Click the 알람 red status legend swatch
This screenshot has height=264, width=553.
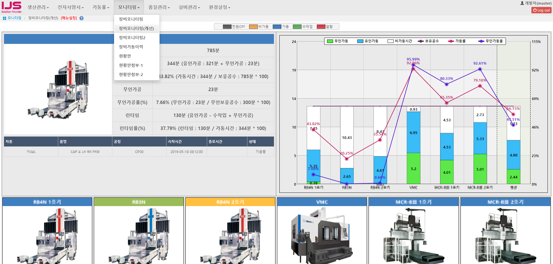click(x=321, y=27)
